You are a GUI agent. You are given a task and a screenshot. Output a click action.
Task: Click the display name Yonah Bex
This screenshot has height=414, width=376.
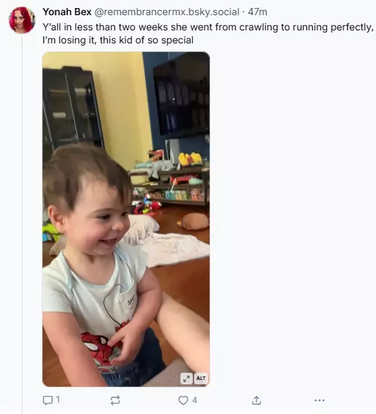coord(67,12)
